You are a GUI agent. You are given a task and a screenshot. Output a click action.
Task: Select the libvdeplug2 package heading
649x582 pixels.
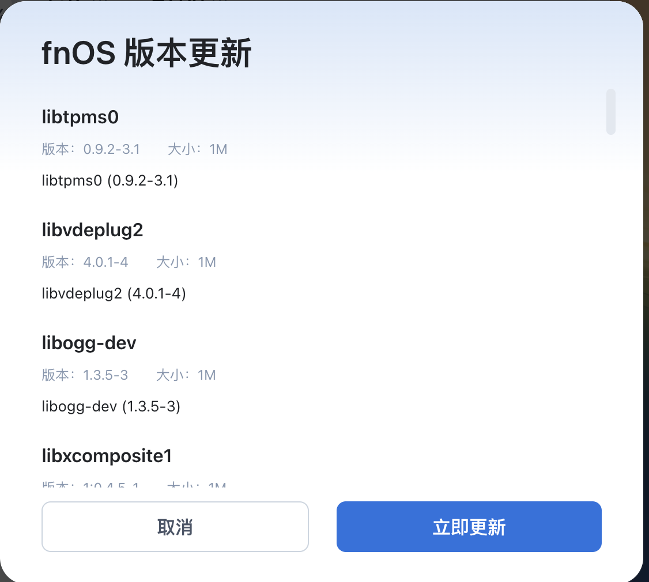click(x=92, y=230)
